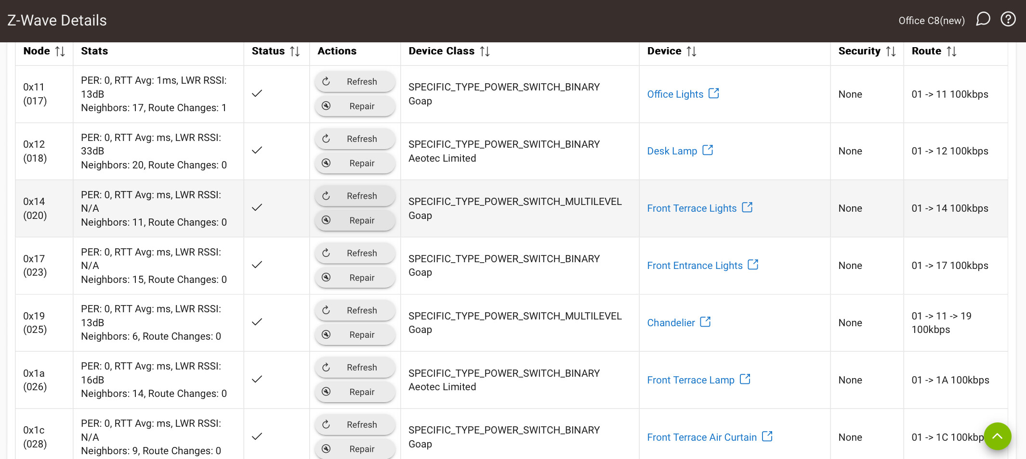Refresh node 0x1a Front Terrace Lamp

355,368
